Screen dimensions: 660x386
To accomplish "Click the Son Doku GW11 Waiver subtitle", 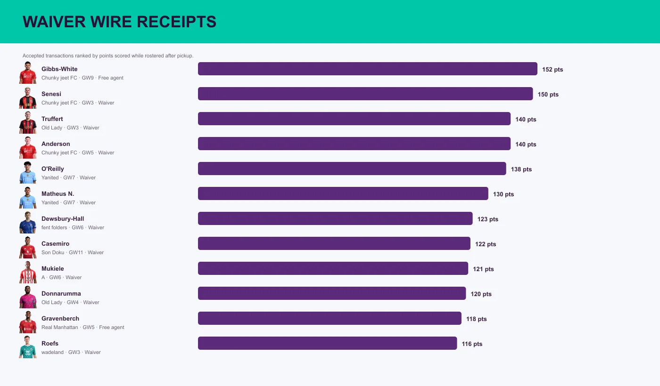I will point(73,252).
